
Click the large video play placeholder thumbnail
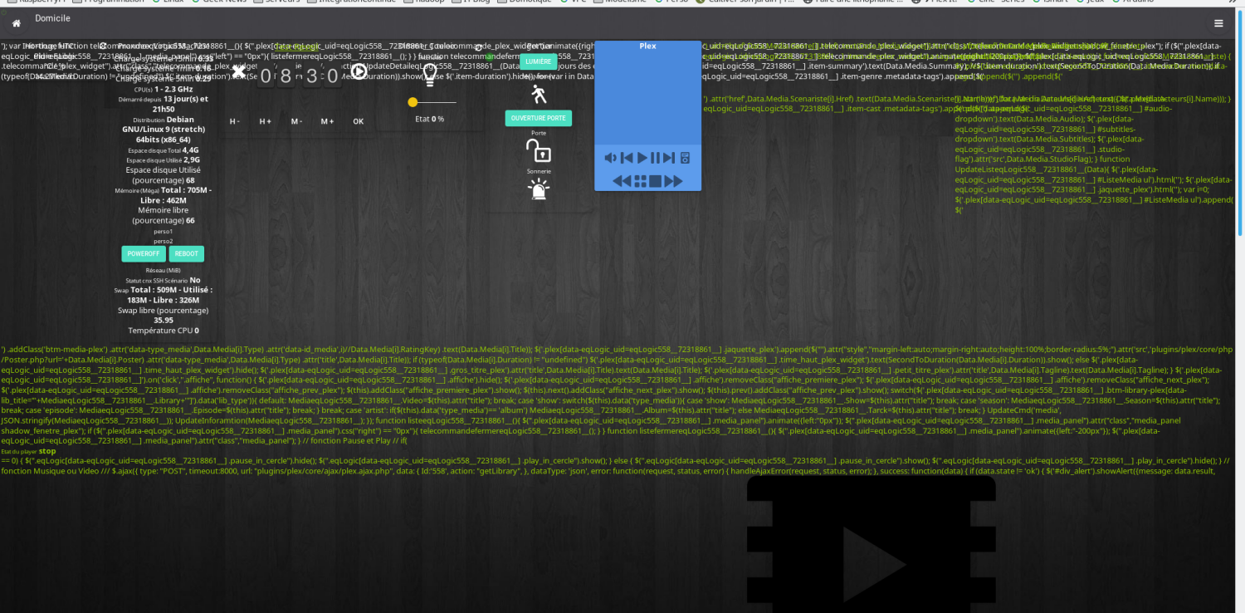click(x=871, y=544)
